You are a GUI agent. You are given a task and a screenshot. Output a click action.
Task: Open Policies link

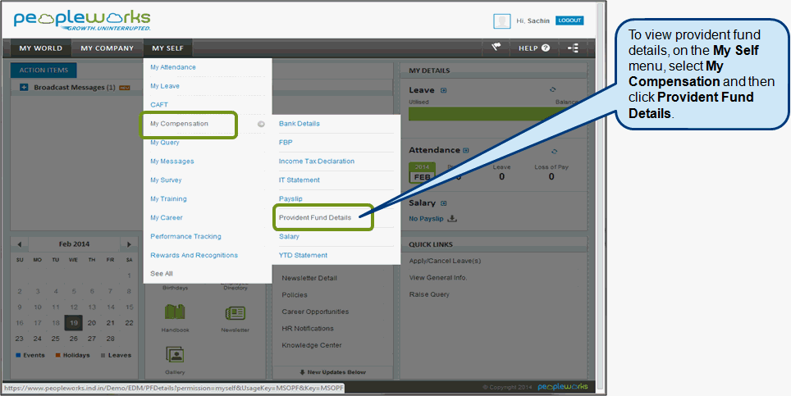[295, 294]
